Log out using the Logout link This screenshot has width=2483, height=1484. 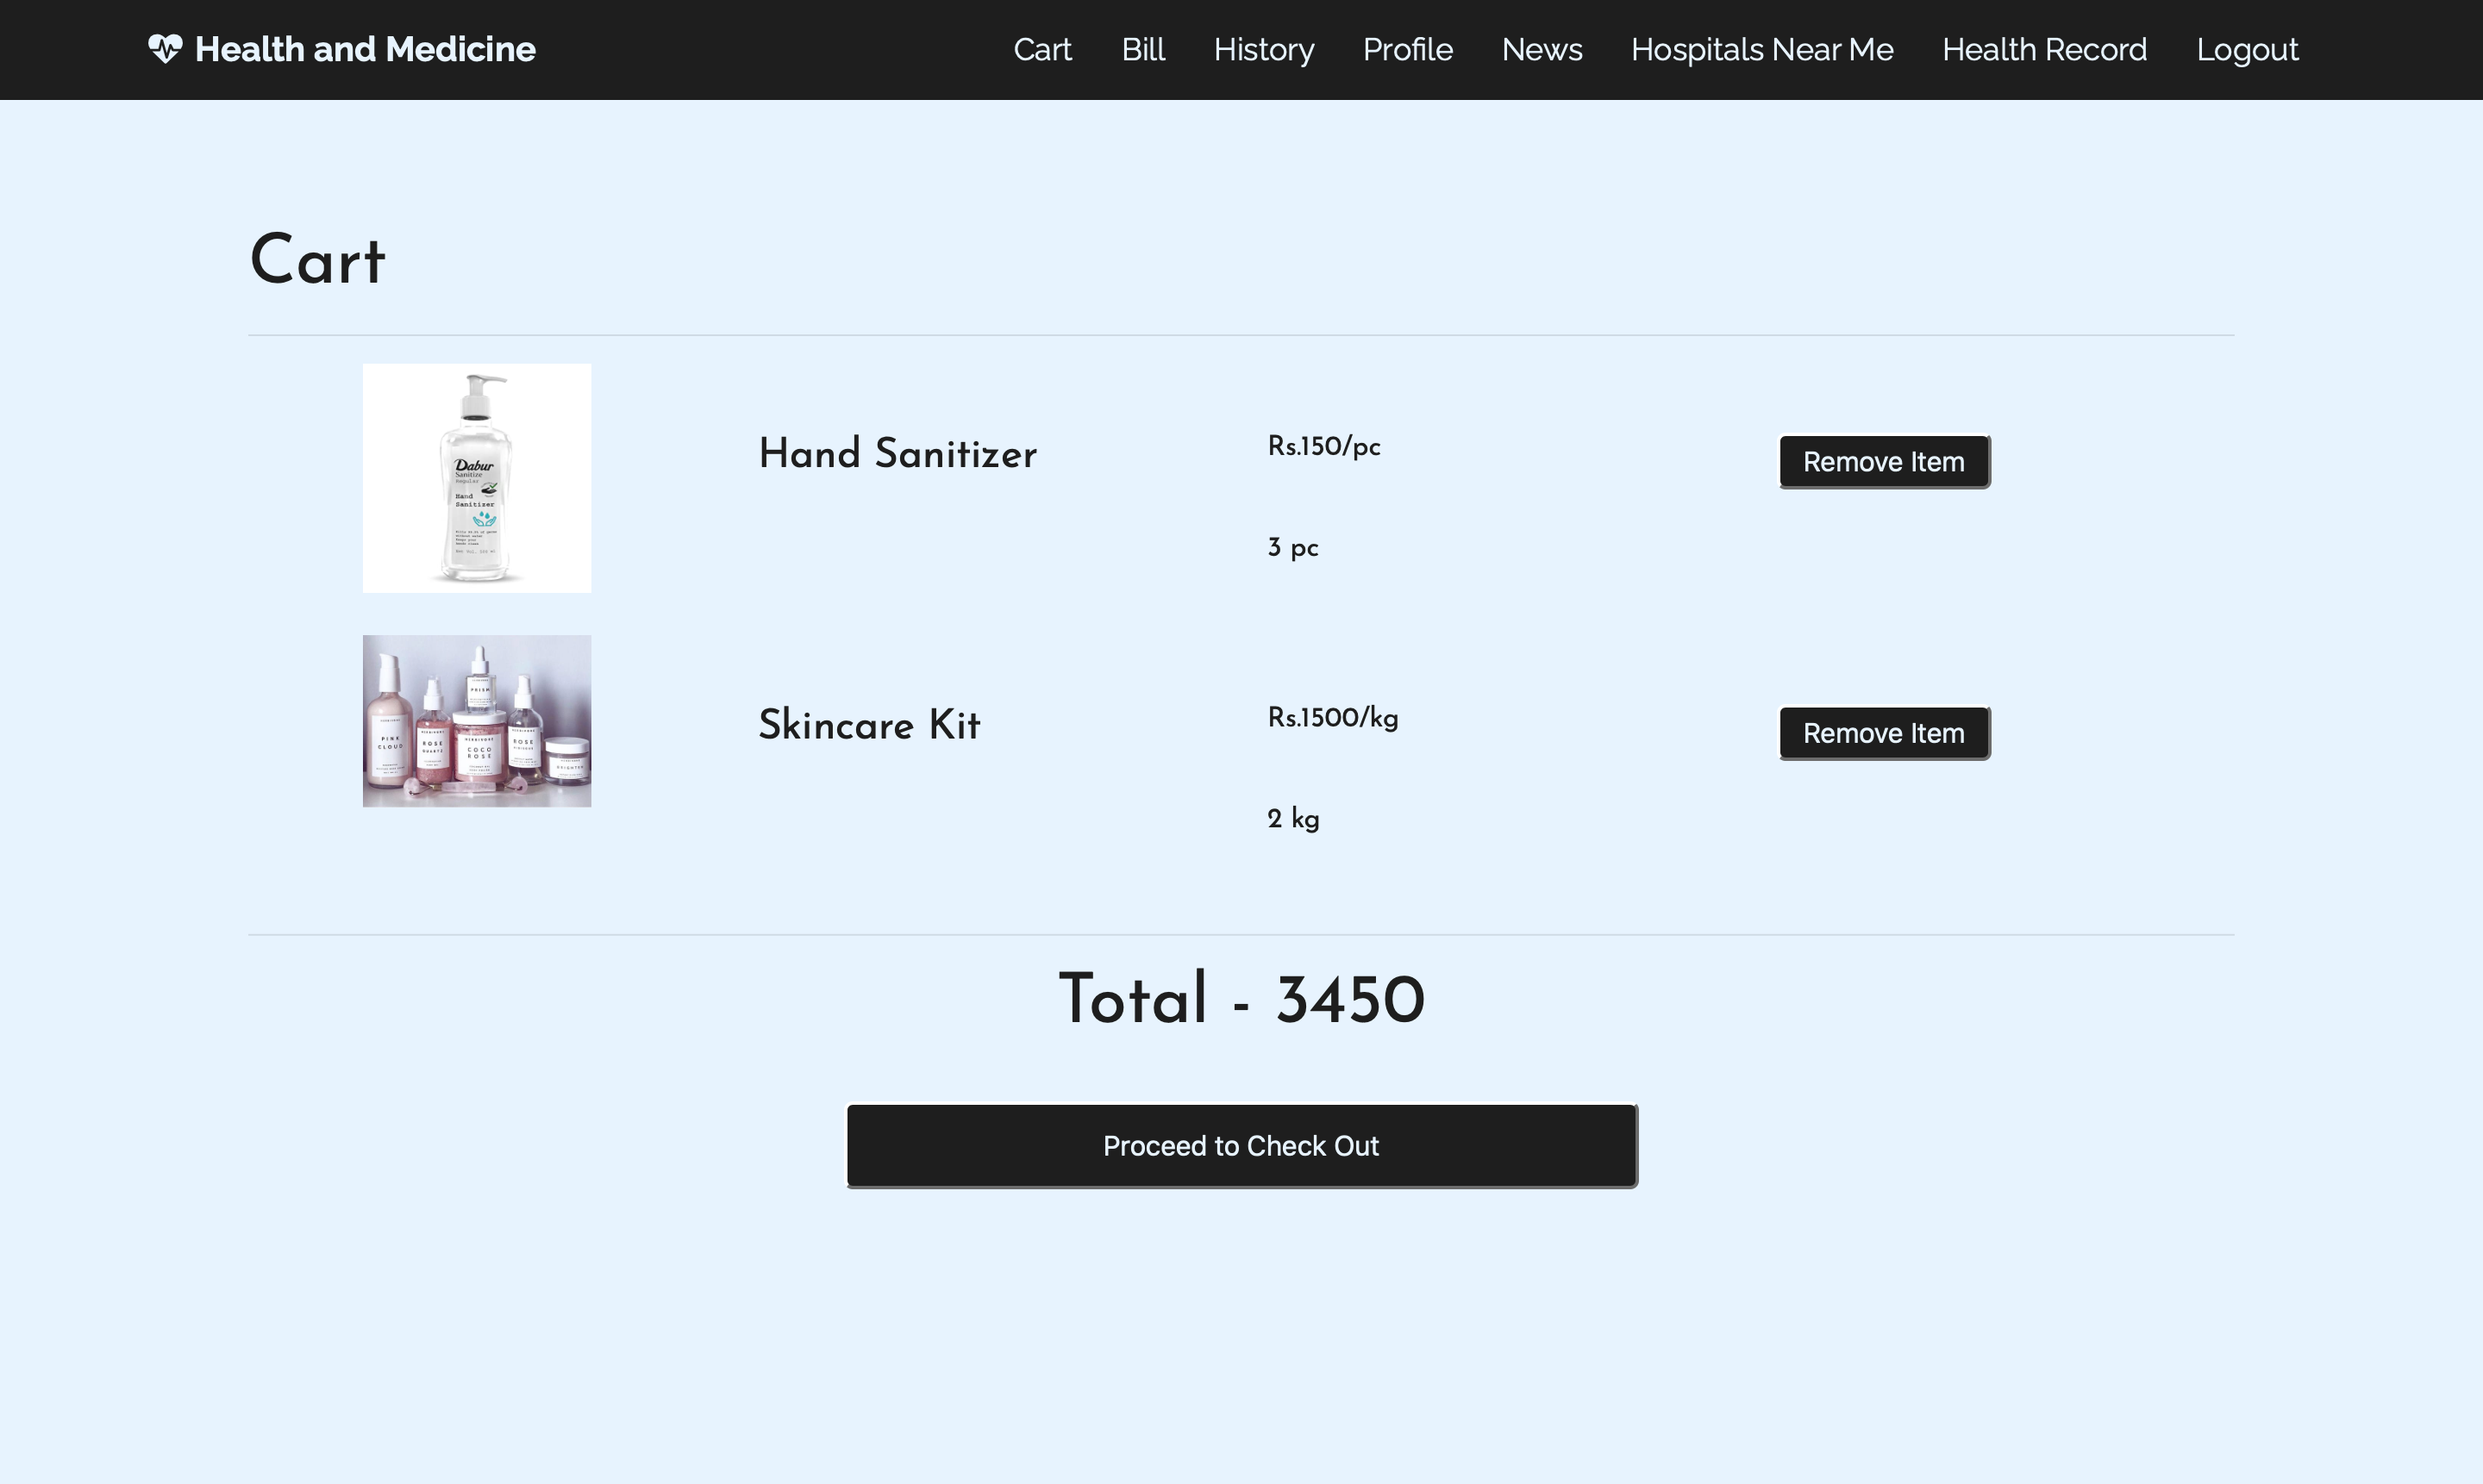pyautogui.click(x=2246, y=49)
